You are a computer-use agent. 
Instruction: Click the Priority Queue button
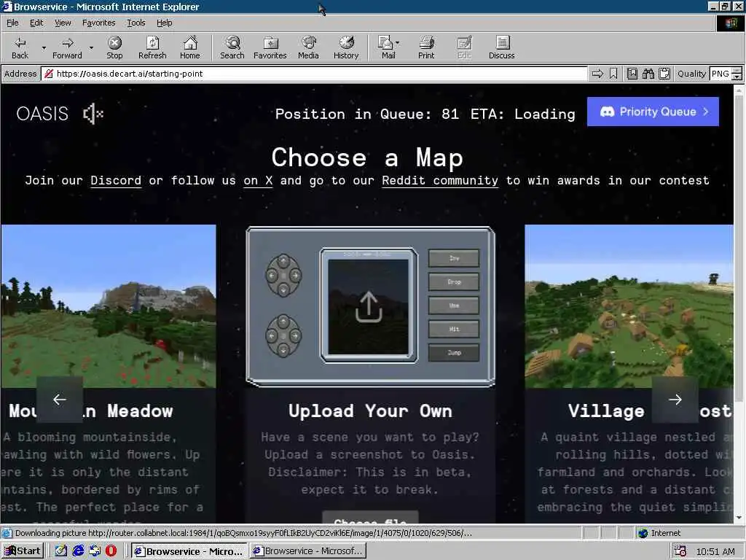tap(653, 112)
